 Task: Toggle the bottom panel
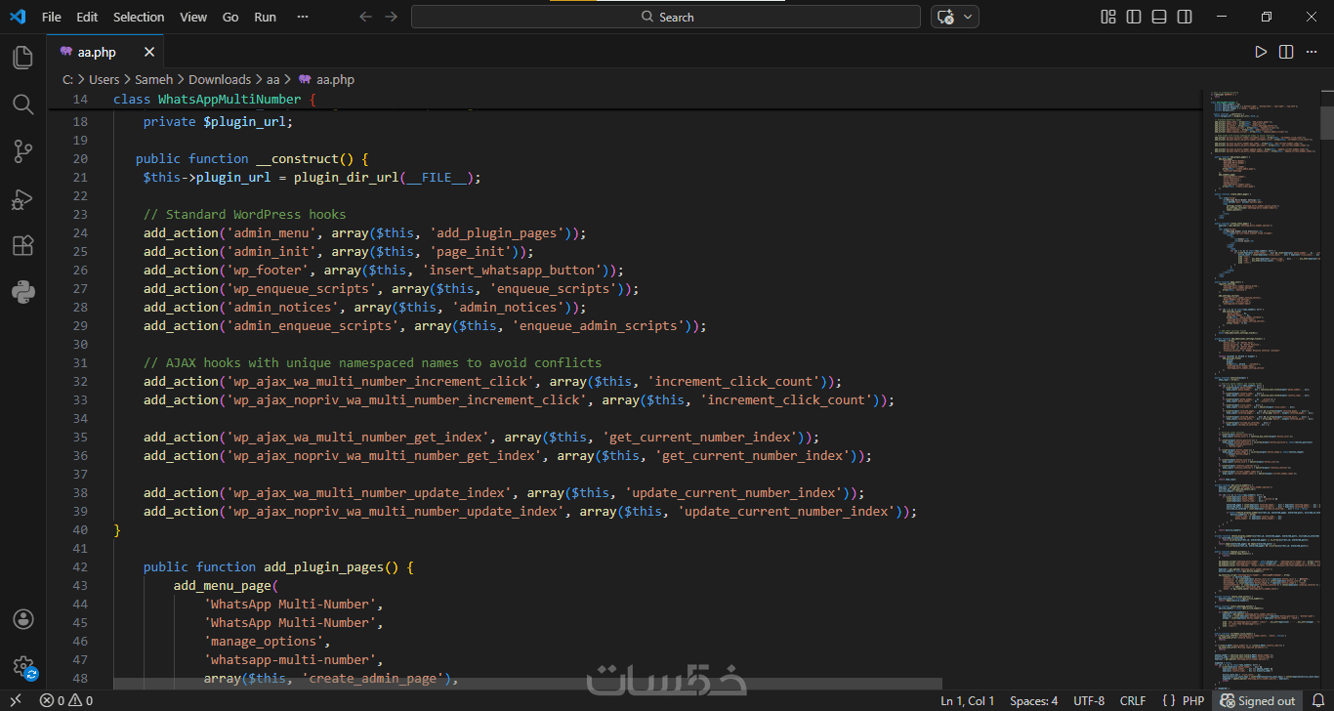(1159, 17)
